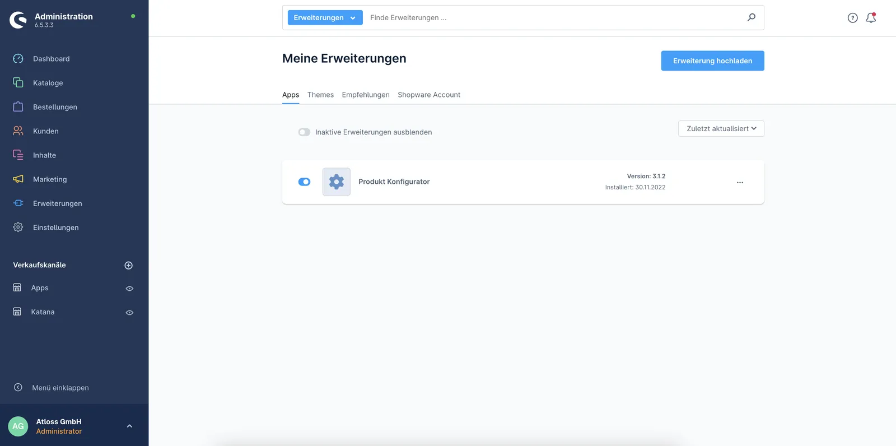Open the help question mark icon
The image size is (896, 446).
(852, 18)
